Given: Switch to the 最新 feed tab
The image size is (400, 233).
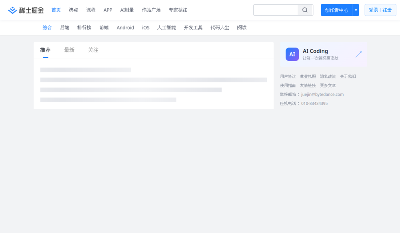Looking at the screenshot, I should [x=69, y=50].
